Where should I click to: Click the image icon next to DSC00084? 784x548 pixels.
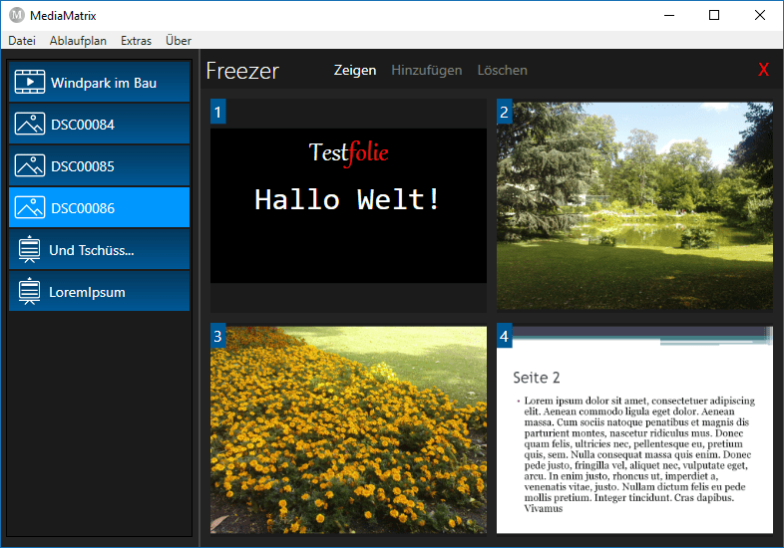pyautogui.click(x=30, y=125)
